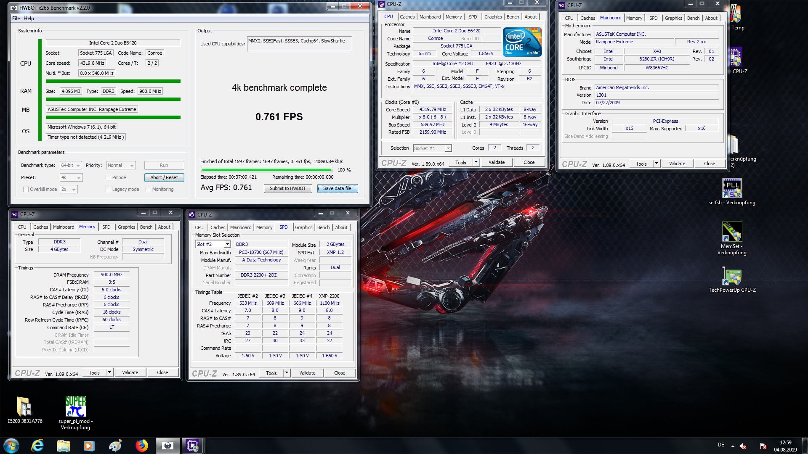Screen dimensions: 808x454
Task: Click Close in CPU-Z SPD window
Action: click(340, 373)
